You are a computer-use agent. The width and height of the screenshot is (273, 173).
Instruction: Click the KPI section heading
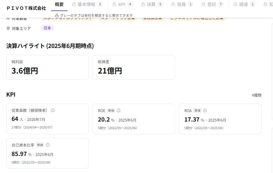pyautogui.click(x=11, y=95)
